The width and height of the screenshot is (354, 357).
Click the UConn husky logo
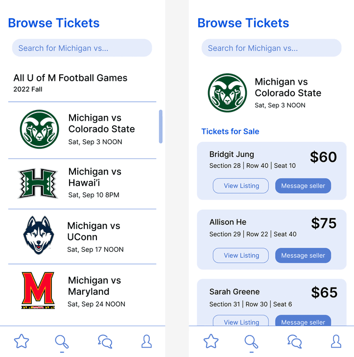[x=39, y=235]
